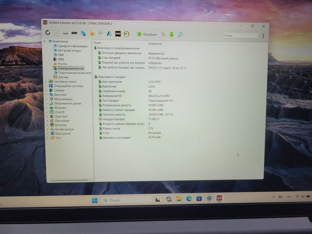This screenshot has width=312, height=234.
Task: Expand the Дисплей tree node
Action: point(47,95)
